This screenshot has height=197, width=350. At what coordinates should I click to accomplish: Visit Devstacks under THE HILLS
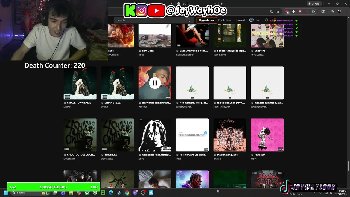pos(107,158)
